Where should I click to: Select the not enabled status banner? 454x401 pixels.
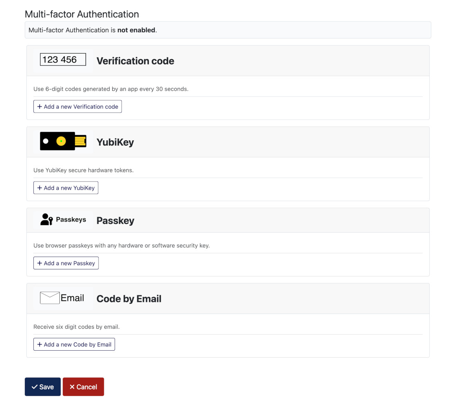228,30
